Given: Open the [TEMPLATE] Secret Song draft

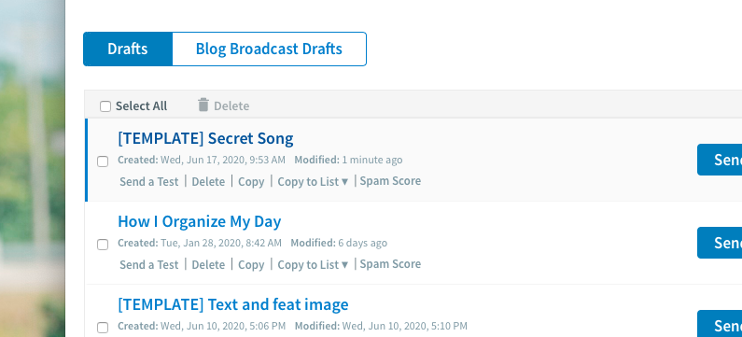Looking at the screenshot, I should [205, 138].
